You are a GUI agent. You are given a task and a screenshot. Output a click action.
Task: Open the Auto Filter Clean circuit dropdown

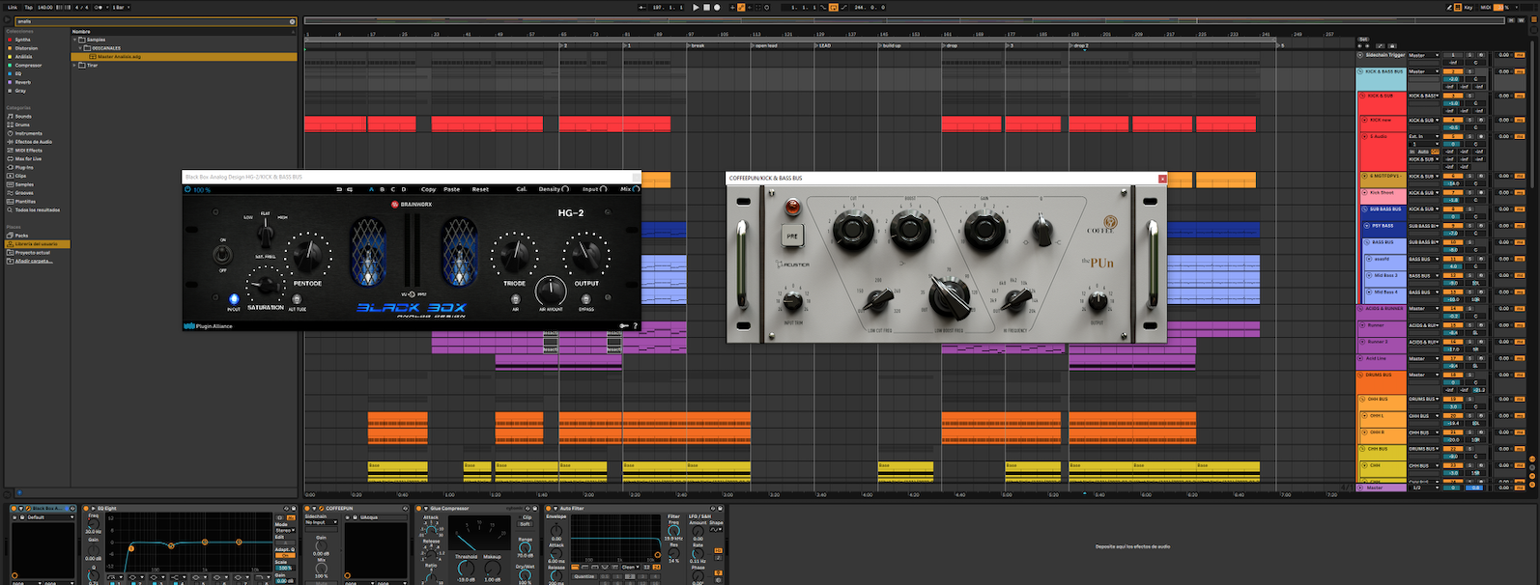pyautogui.click(x=630, y=567)
